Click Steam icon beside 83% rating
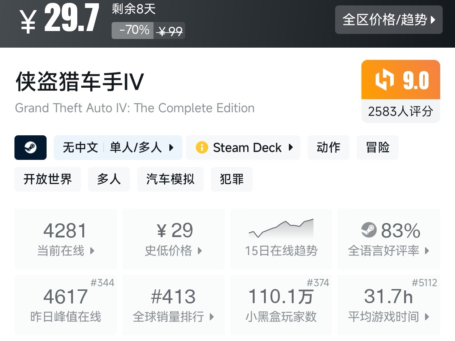 [x=369, y=230]
